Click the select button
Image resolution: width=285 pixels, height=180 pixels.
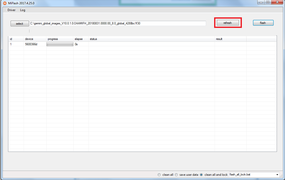20,24
